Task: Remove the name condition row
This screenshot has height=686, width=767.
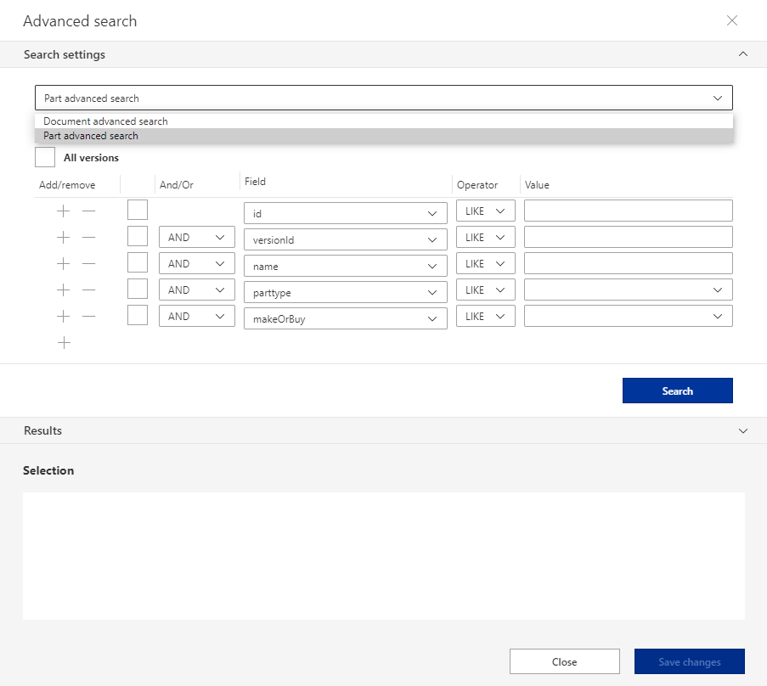Action: click(x=87, y=263)
